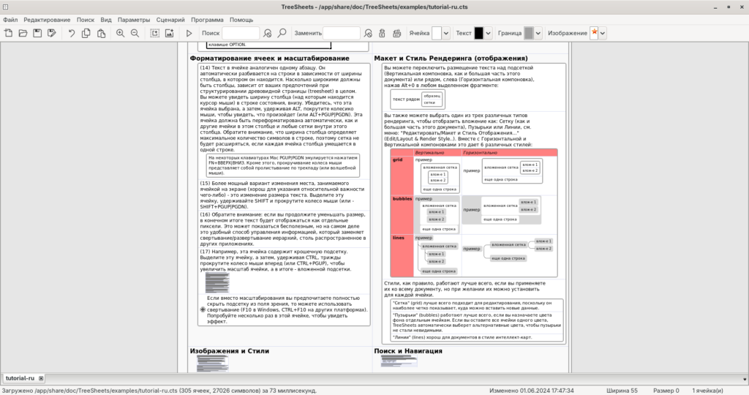
Task: Open the Граница border color dropdown arrow
Action: [538, 33]
